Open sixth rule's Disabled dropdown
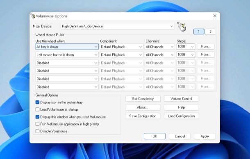The height and width of the screenshot is (159, 250). coord(67,87)
